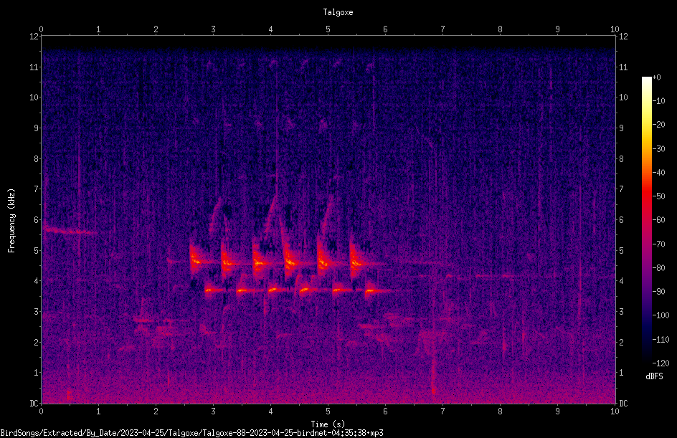Click the 6 kHz label on right axis
The width and height of the screenshot is (677, 438).
point(621,219)
